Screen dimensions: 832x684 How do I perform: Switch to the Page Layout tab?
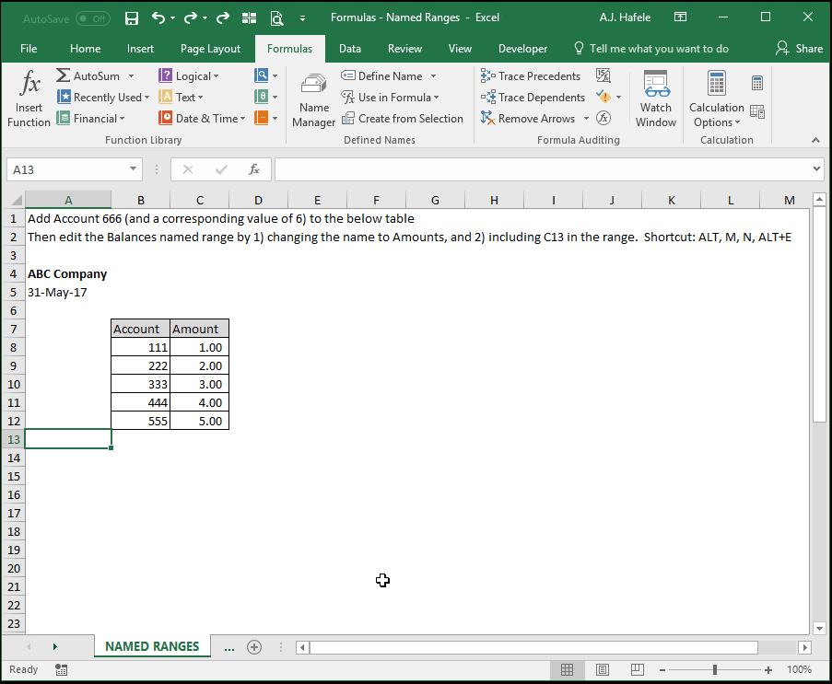click(x=210, y=49)
